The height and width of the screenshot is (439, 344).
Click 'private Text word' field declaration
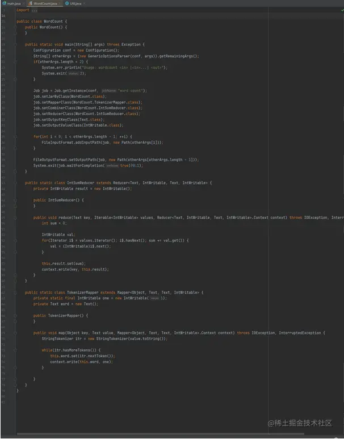pyautogui.click(x=51, y=304)
